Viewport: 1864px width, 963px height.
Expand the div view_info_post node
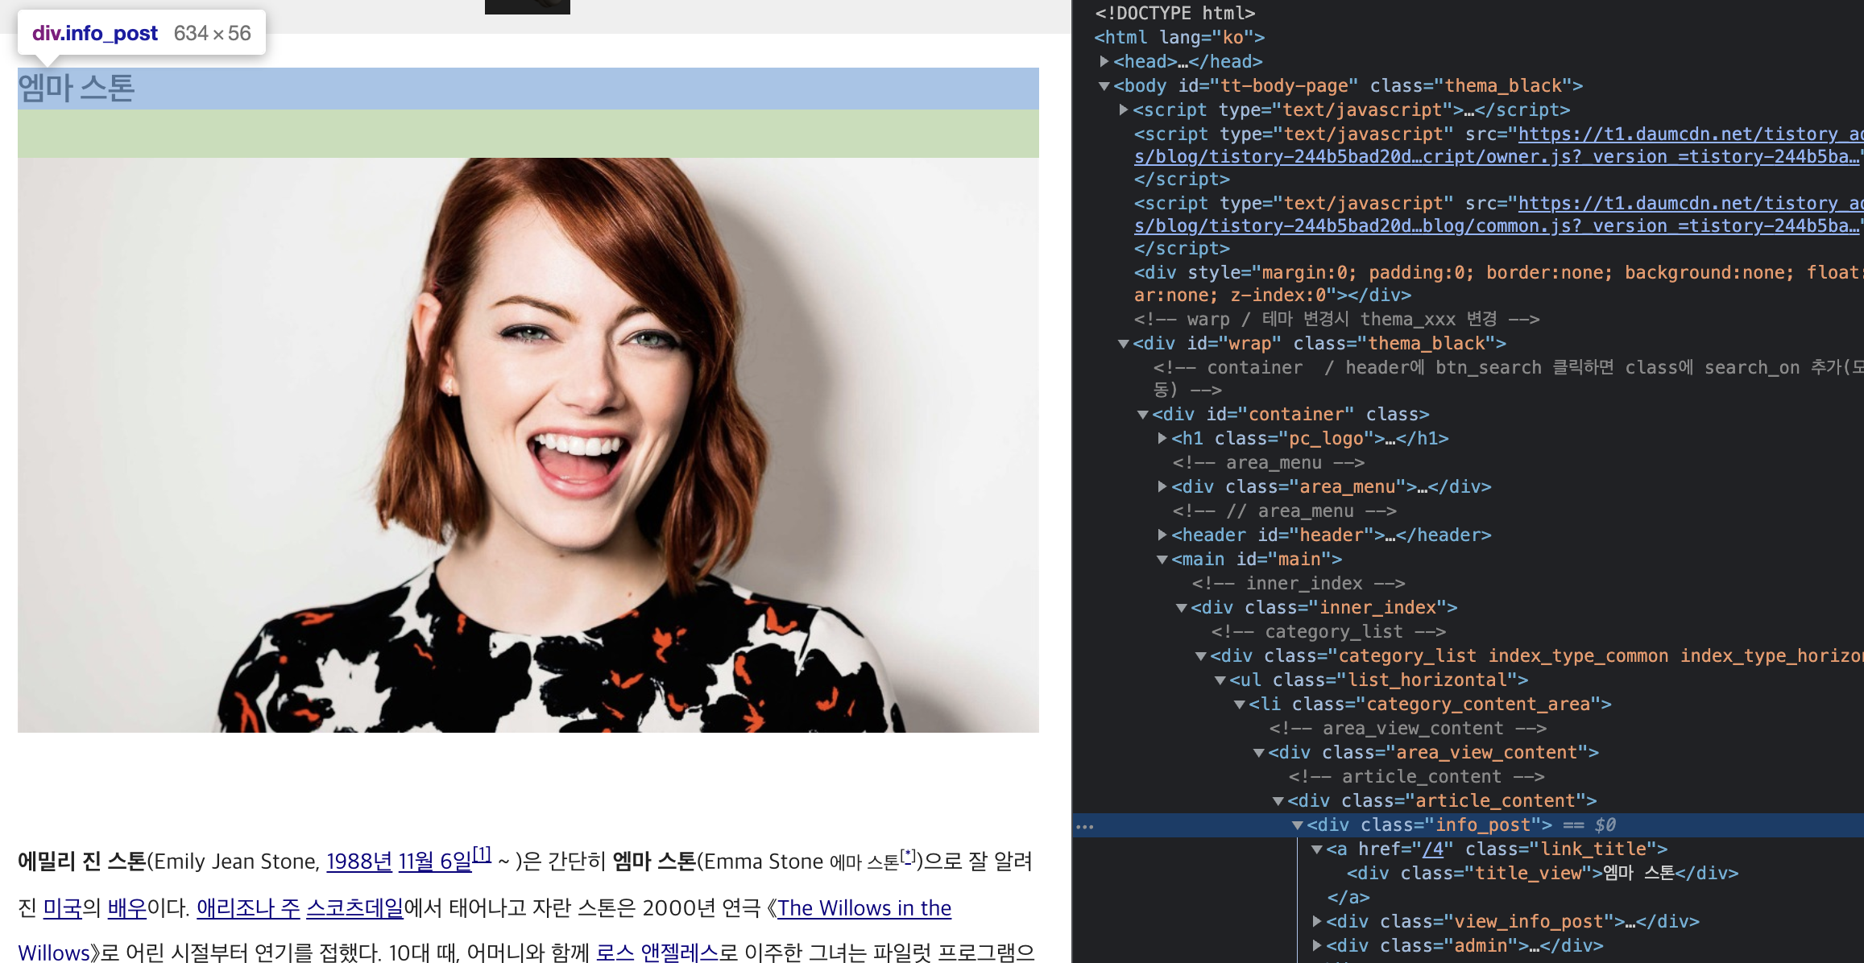[x=1317, y=921]
